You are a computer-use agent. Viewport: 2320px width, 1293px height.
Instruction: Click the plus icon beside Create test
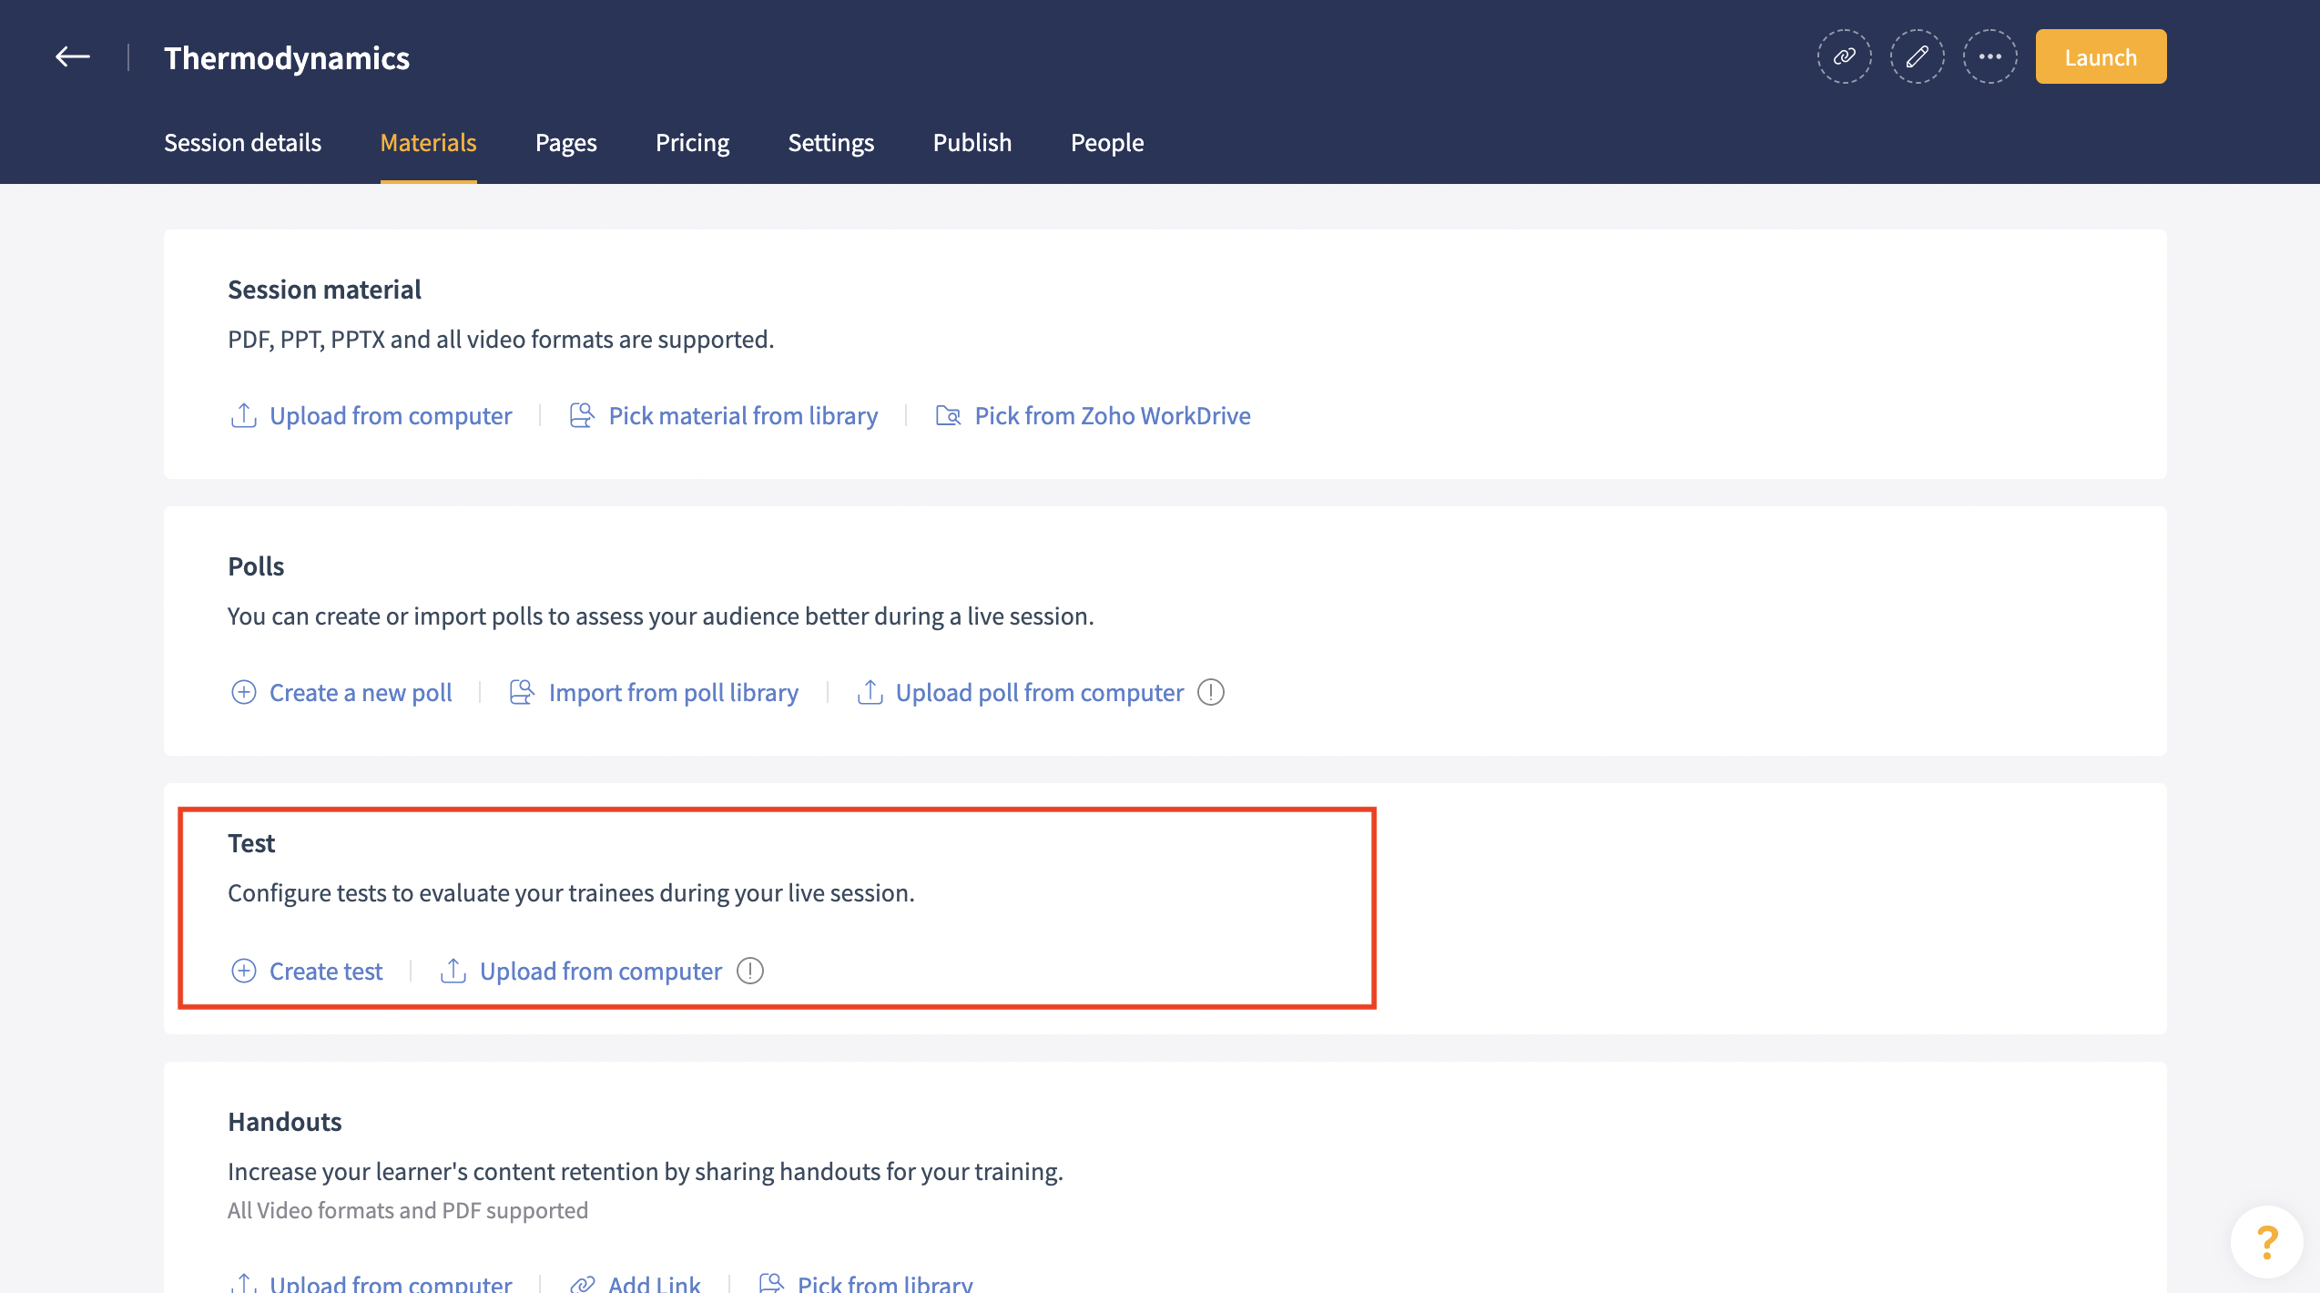tap(243, 972)
